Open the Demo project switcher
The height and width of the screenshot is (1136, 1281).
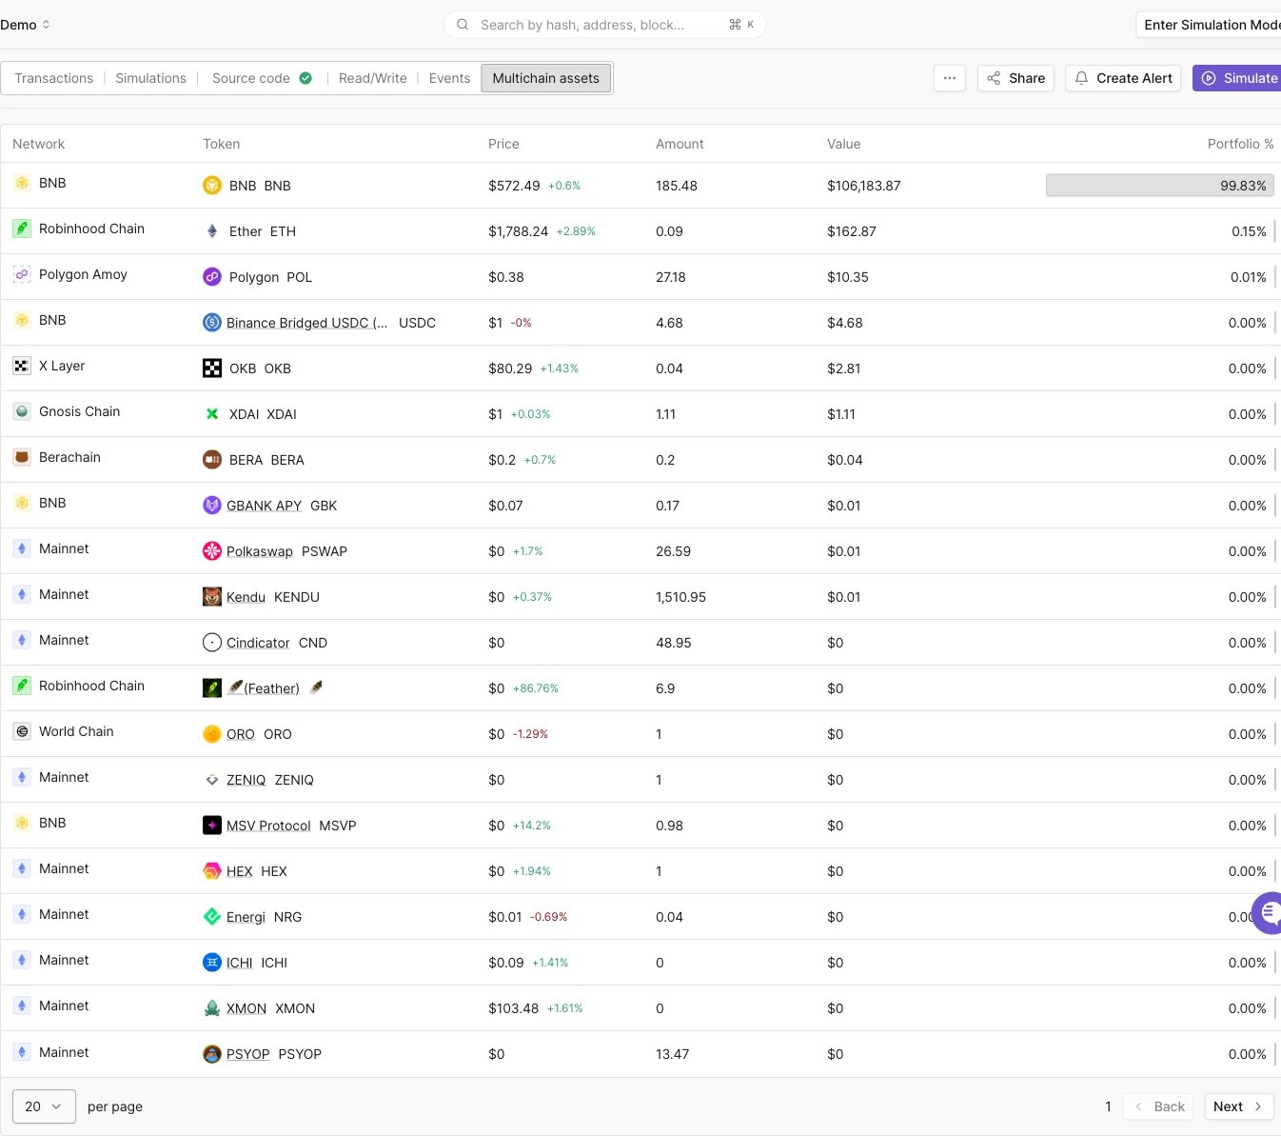(x=25, y=25)
